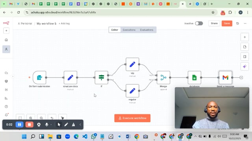Open the insights chart icon in sidebar
This screenshot has height=141, width=252.
pos(6,98)
